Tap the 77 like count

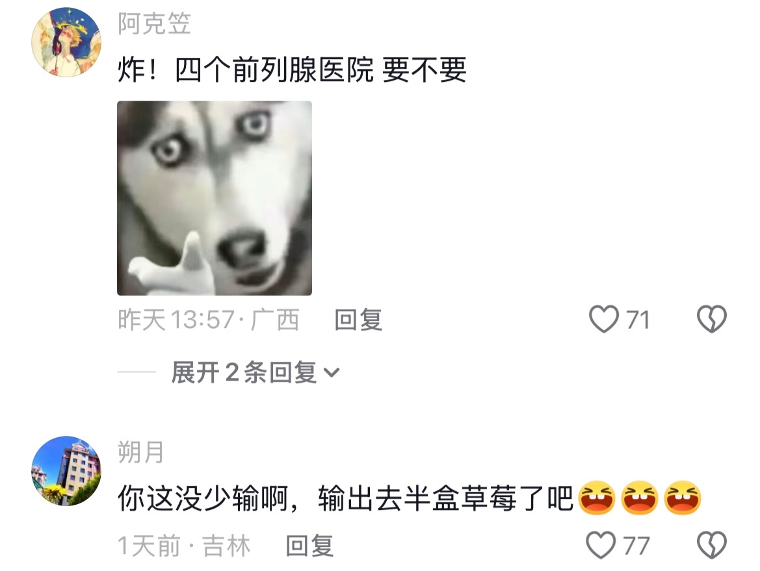click(636, 546)
